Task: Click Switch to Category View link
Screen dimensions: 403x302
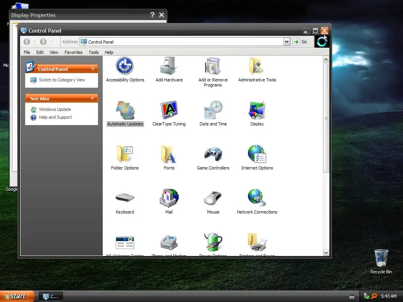Action: 62,80
